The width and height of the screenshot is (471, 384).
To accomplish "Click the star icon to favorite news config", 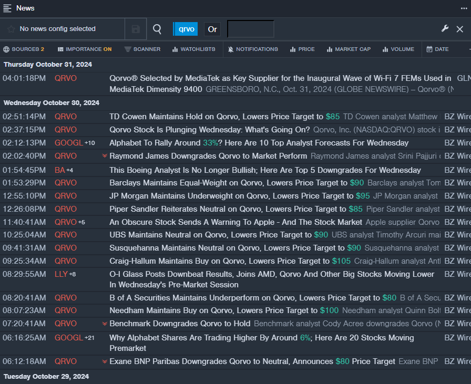I will 11,29.
